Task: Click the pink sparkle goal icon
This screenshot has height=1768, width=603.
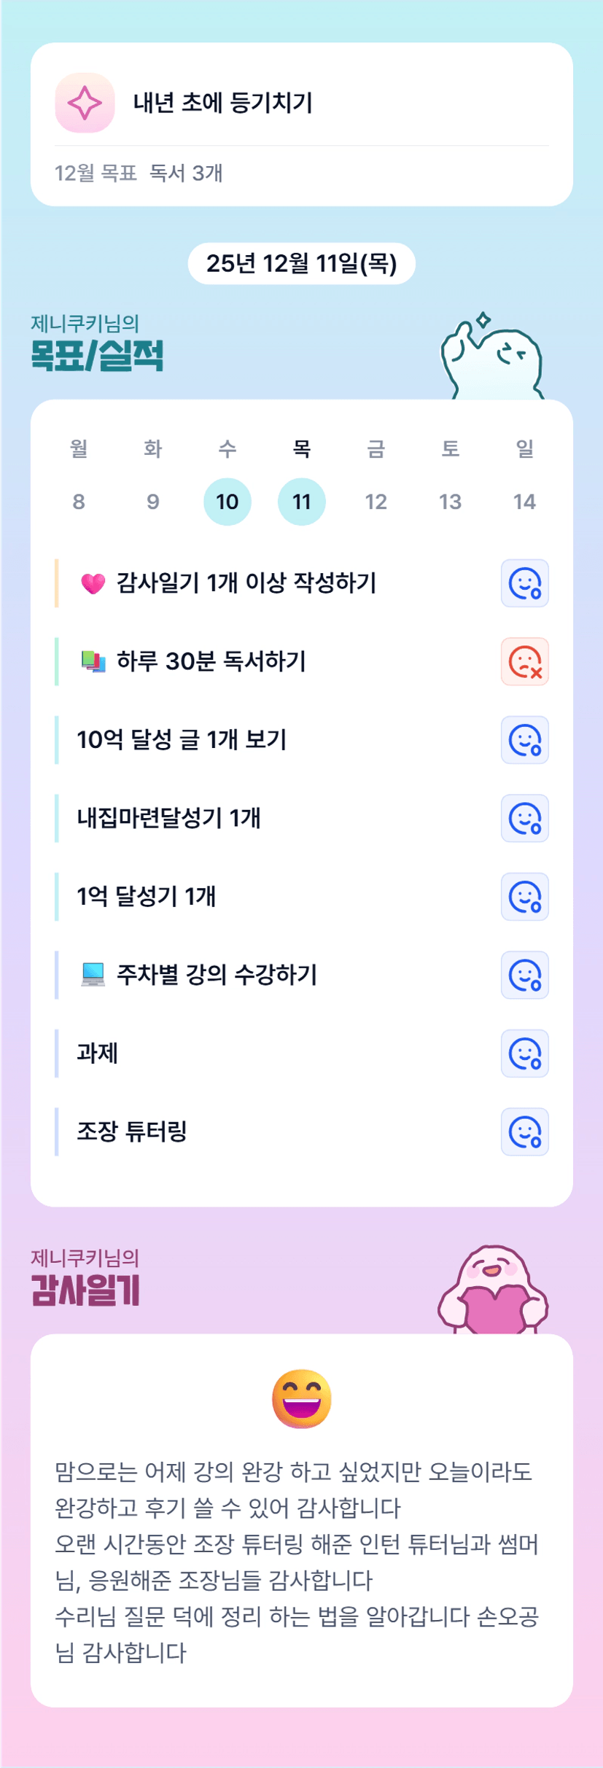Action: (85, 103)
